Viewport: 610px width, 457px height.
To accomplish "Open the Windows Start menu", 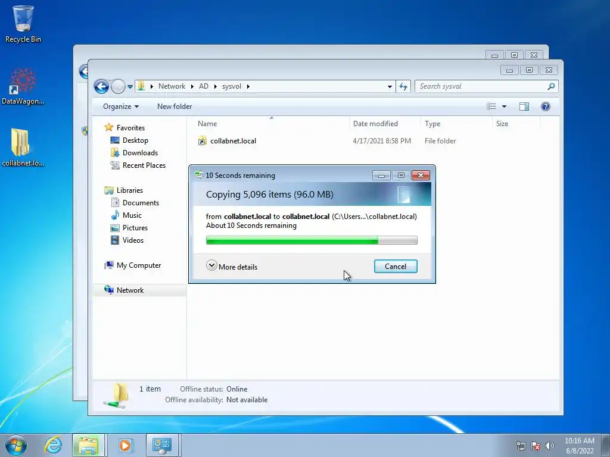I will [x=16, y=445].
